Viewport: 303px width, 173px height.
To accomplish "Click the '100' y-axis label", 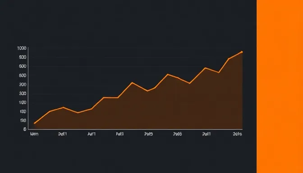I will tap(23, 103).
